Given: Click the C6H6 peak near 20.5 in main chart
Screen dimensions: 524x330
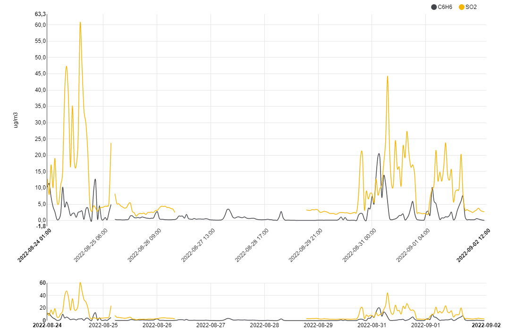Looking at the screenshot, I should (379, 154).
